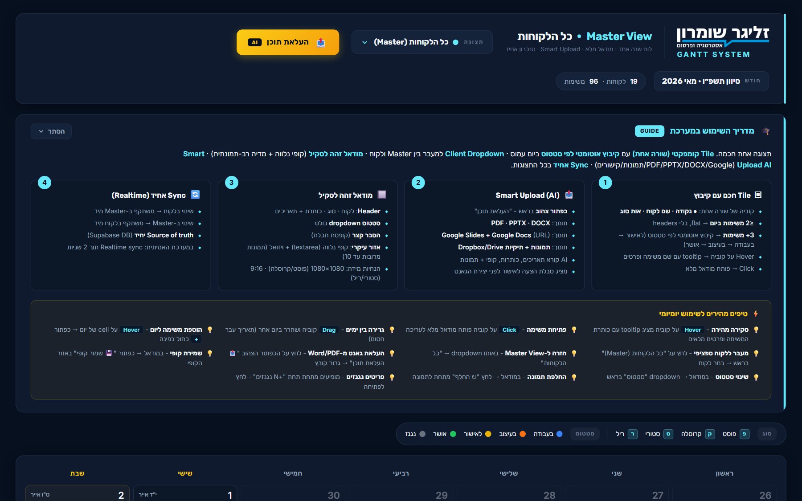Image resolution: width=802 pixels, height=501 pixels.
Task: Click the 'סוג' legend label
Action: (x=767, y=434)
